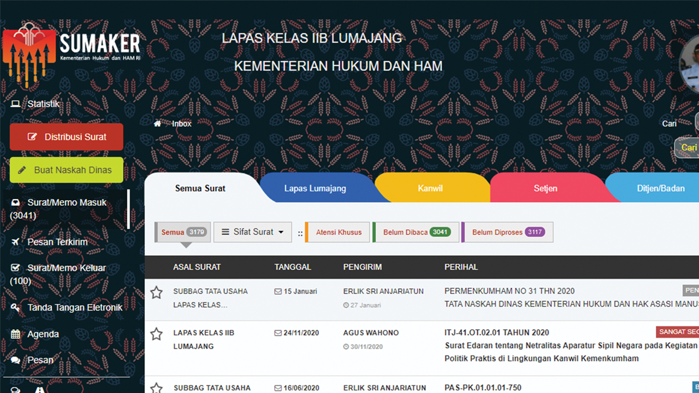The height and width of the screenshot is (393, 699).
Task: Click sender AGUS WAHONO
Action: pyautogui.click(x=371, y=332)
